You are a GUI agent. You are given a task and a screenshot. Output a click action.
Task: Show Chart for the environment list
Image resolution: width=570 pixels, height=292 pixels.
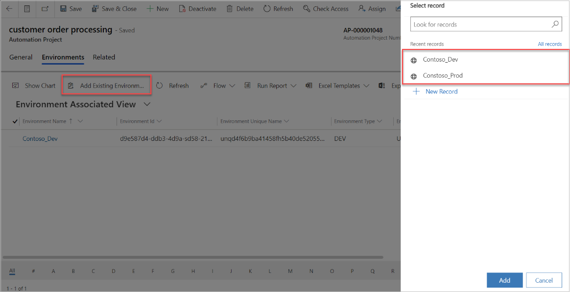pos(33,85)
